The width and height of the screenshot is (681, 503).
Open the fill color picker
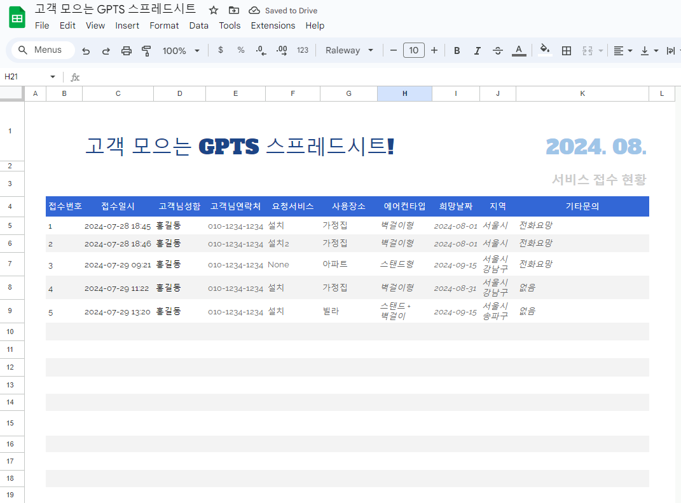click(544, 51)
